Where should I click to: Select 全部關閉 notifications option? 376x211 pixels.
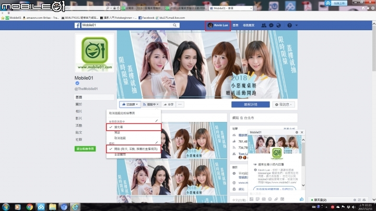click(120, 155)
